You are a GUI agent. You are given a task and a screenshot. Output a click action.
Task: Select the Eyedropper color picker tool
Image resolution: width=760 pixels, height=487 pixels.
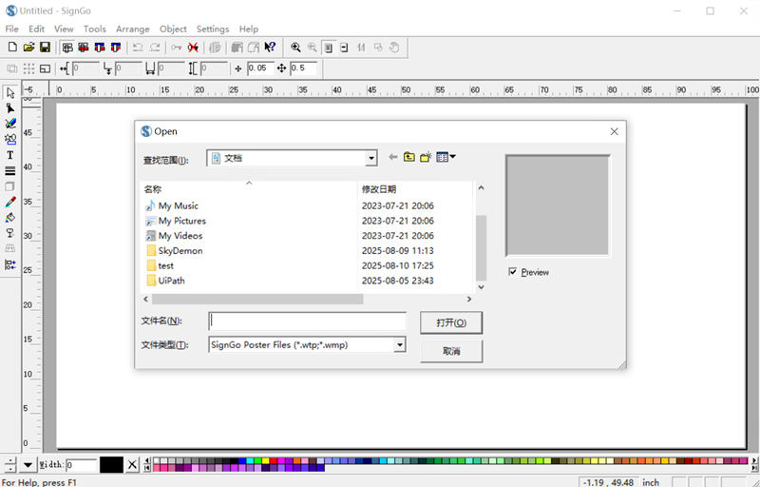click(10, 202)
